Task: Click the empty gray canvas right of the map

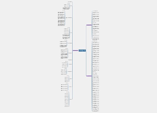Action: tap(126, 56)
